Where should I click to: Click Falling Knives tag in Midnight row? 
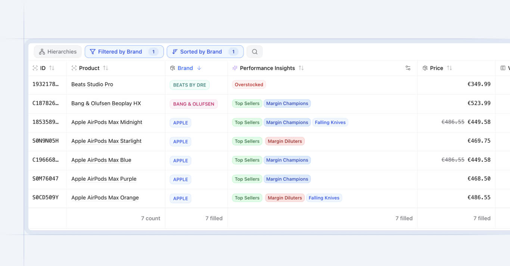330,123
